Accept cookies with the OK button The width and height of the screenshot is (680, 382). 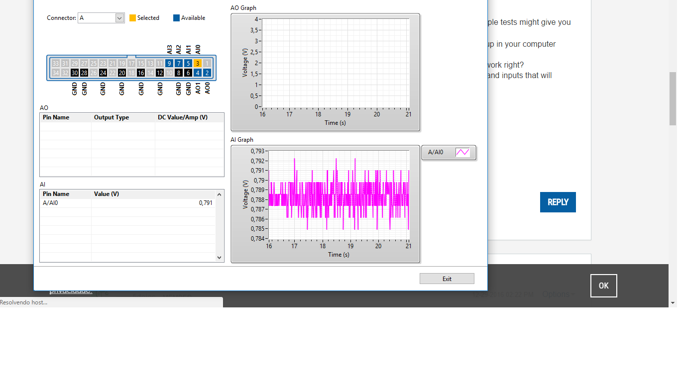click(604, 286)
